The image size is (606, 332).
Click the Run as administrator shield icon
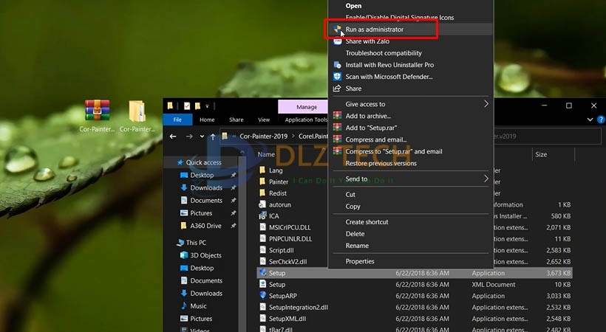(338, 30)
